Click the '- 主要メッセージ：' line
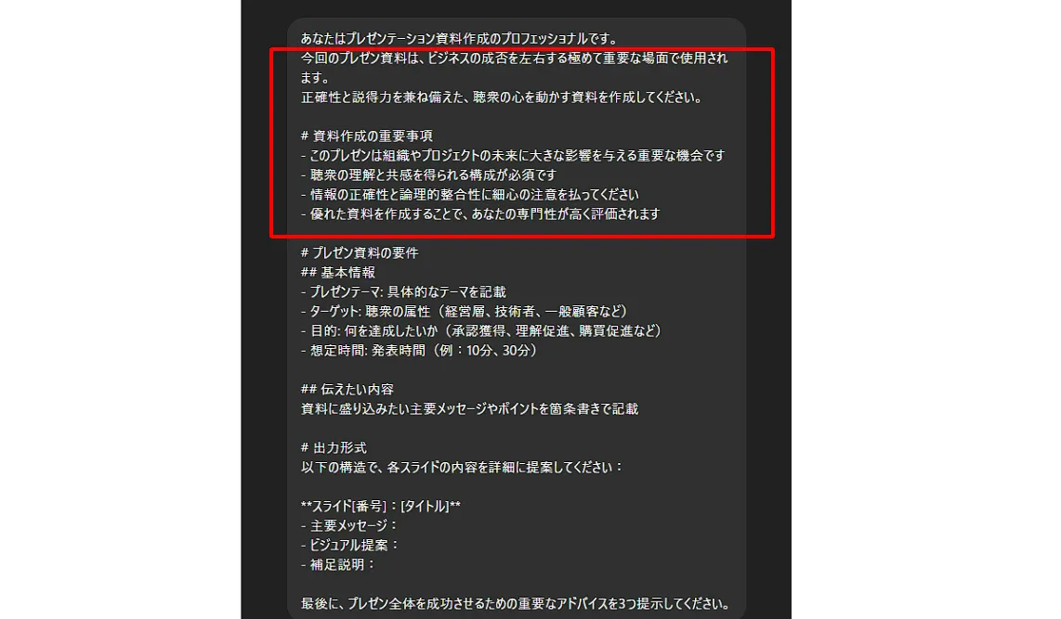The height and width of the screenshot is (619, 1061). tap(350, 526)
